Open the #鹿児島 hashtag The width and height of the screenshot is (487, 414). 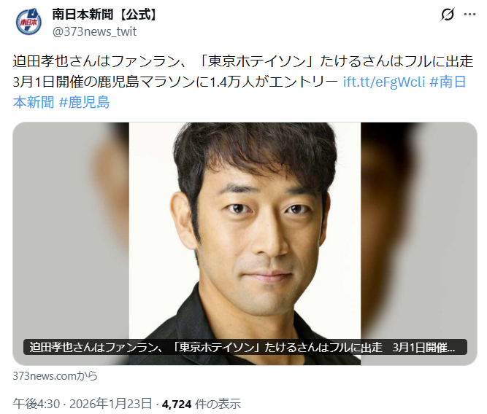click(84, 102)
